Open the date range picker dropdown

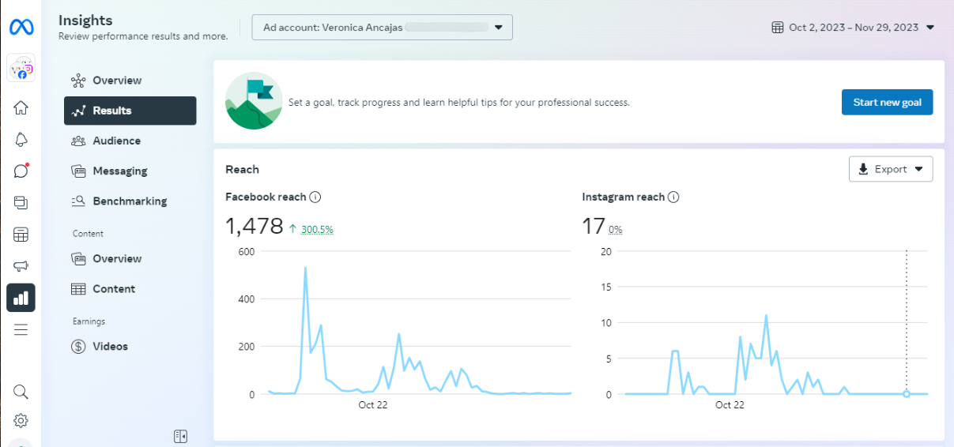[x=853, y=27]
